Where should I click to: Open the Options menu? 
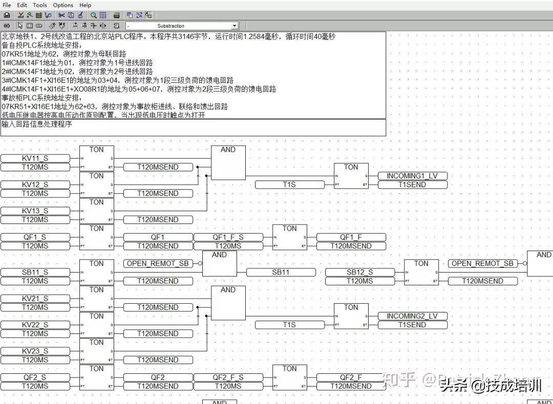[x=62, y=5]
